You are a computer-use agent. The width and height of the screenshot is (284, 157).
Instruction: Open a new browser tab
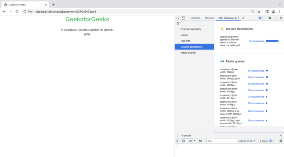click(53, 5)
